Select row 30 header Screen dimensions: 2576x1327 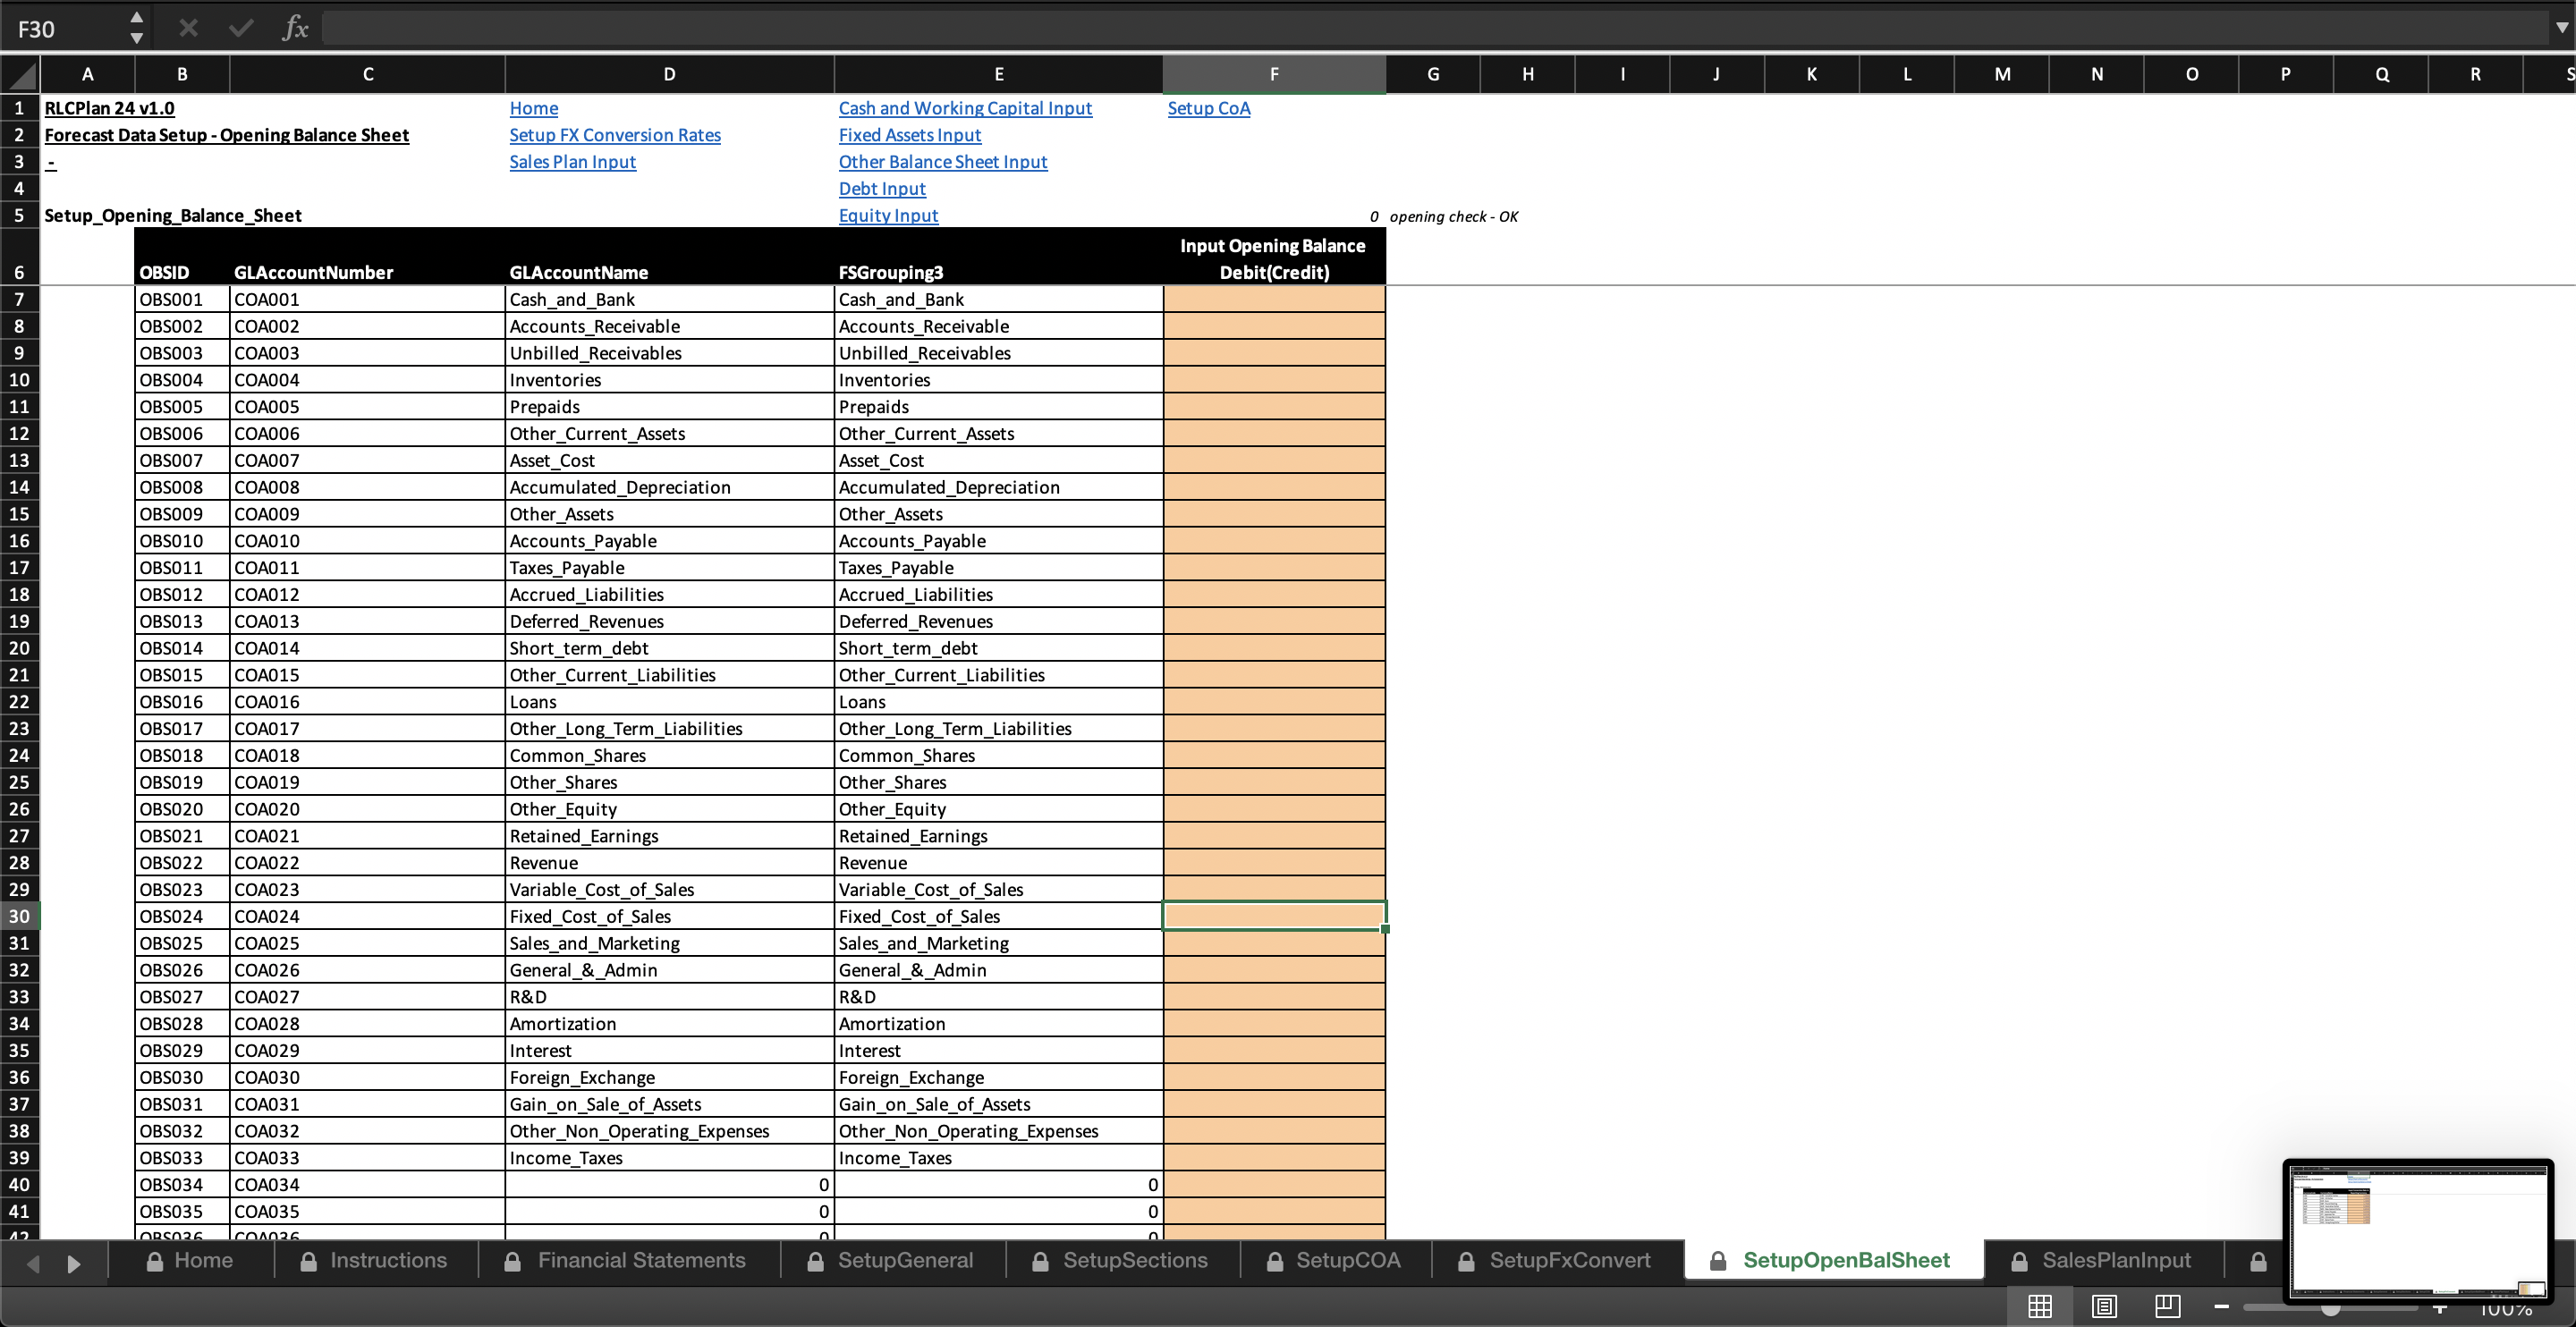pos(19,916)
